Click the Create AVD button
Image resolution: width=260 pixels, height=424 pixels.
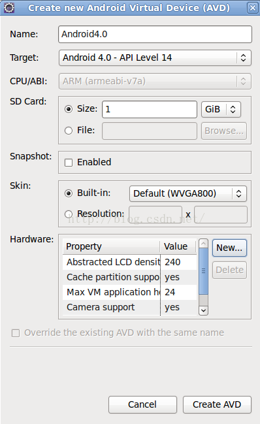pyautogui.click(x=217, y=404)
